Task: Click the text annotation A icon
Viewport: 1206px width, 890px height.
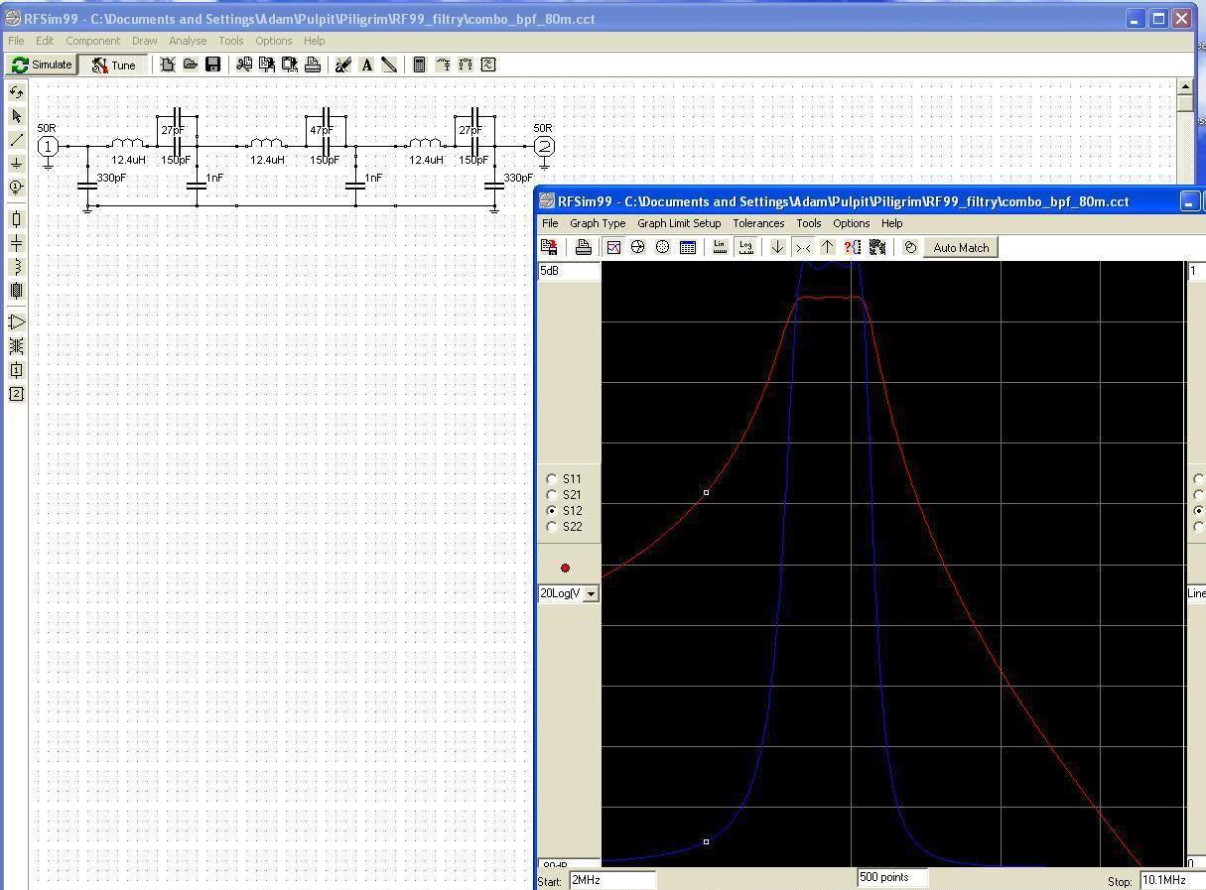Action: (366, 64)
